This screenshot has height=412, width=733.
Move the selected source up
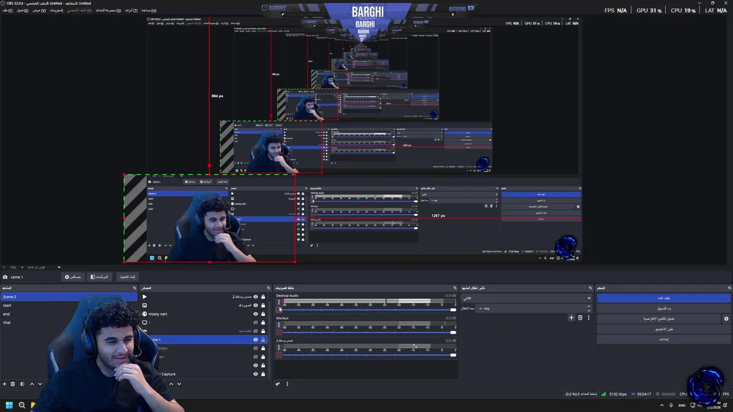tap(171, 384)
